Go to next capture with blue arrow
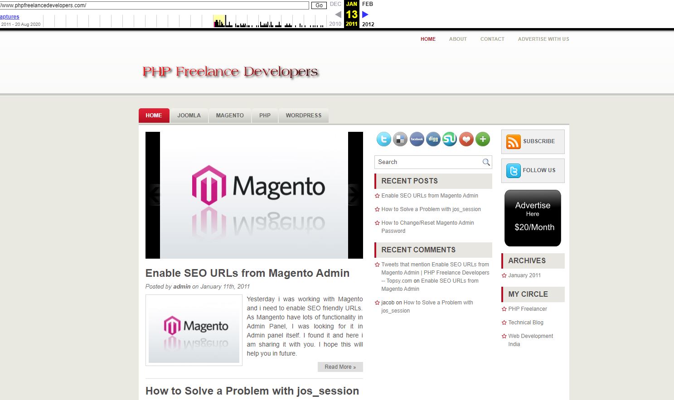This screenshot has width=674, height=400. click(365, 14)
